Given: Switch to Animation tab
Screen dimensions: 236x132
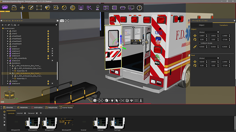Looking at the screenshot, I should coord(37,107).
